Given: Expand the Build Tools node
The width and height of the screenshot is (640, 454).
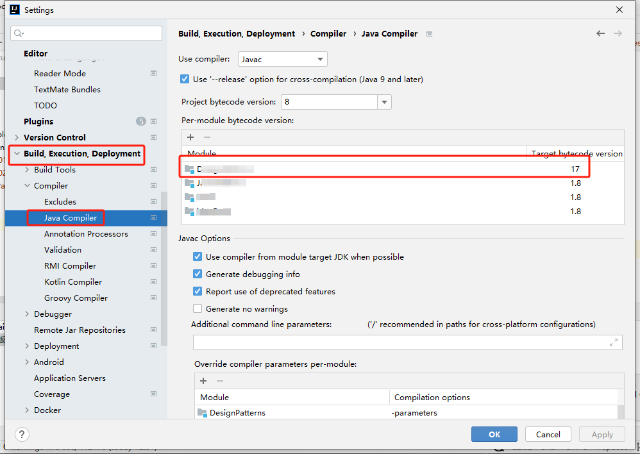Looking at the screenshot, I should click(27, 169).
